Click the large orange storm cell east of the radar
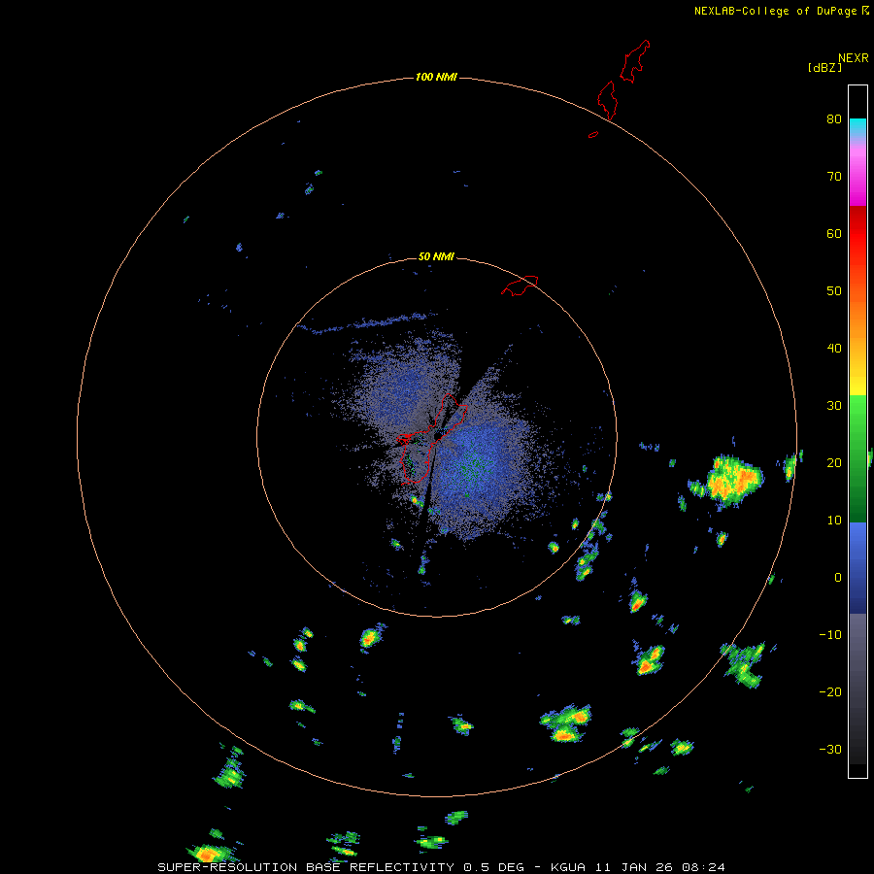The image size is (874, 874). (734, 481)
